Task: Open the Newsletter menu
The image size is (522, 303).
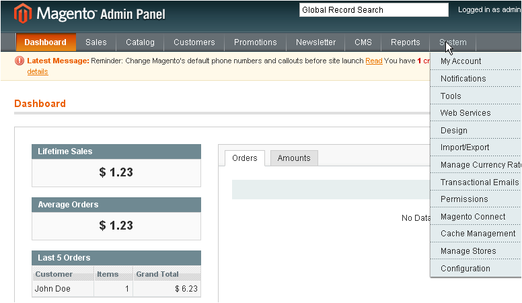Action: click(315, 42)
